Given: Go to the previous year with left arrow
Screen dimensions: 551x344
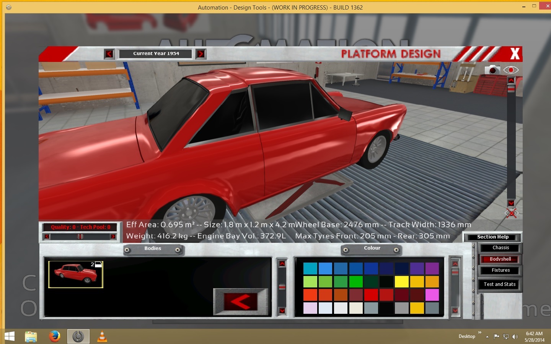Looking at the screenshot, I should (109, 54).
